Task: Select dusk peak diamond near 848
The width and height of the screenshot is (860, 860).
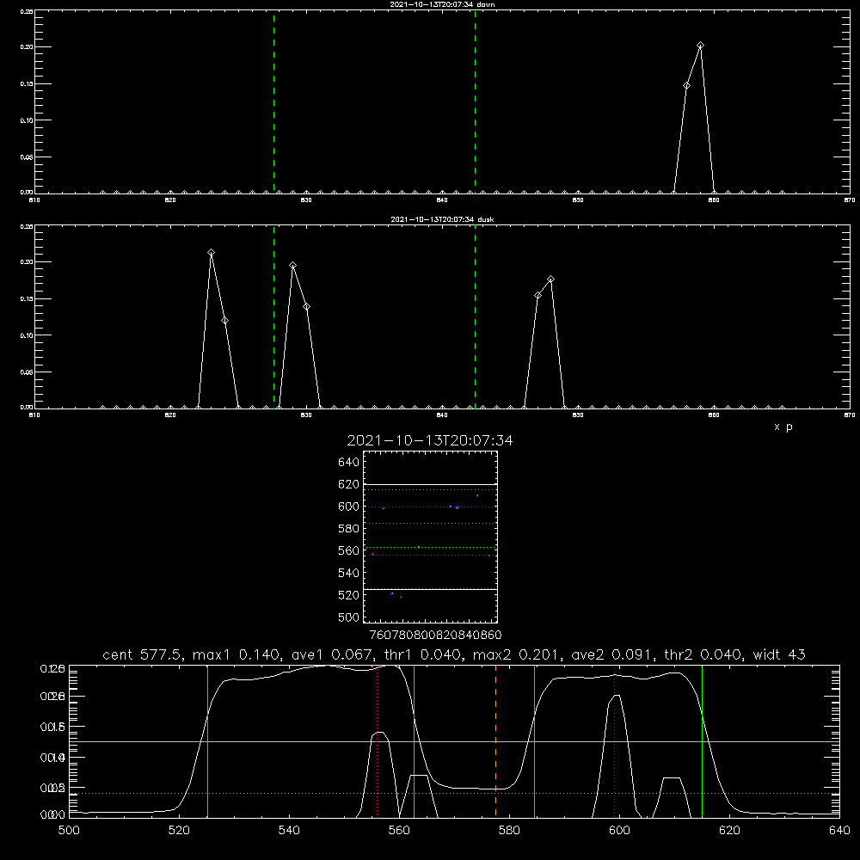Action: tap(550, 279)
